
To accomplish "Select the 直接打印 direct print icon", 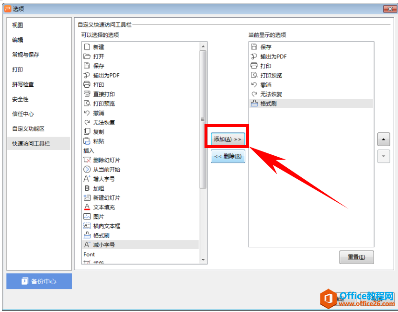I will pyautogui.click(x=87, y=94).
